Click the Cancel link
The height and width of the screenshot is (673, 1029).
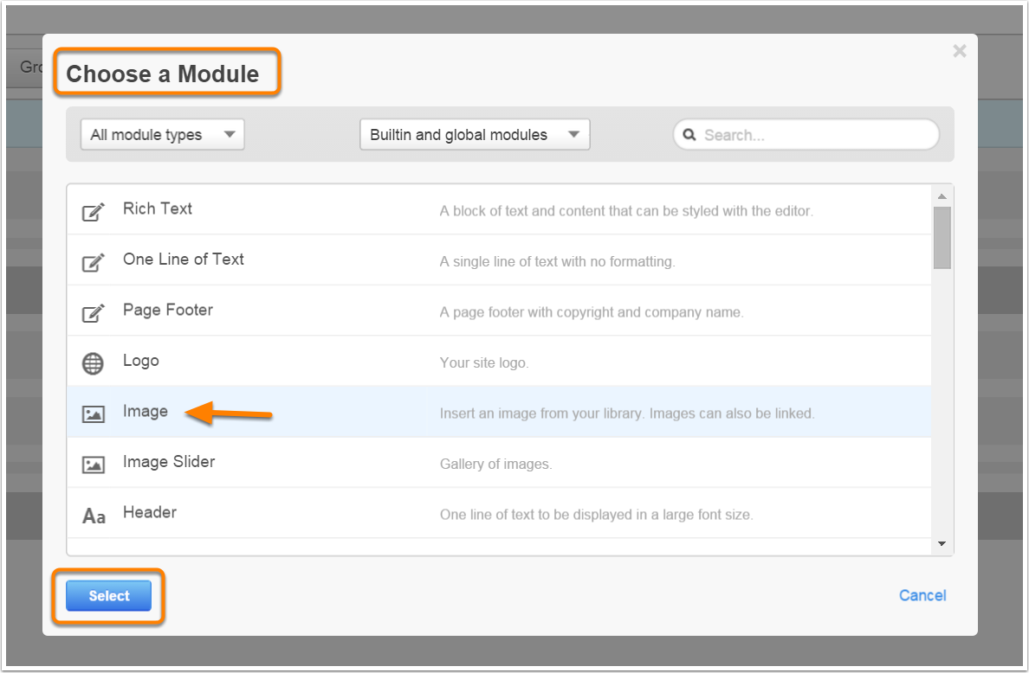point(922,595)
